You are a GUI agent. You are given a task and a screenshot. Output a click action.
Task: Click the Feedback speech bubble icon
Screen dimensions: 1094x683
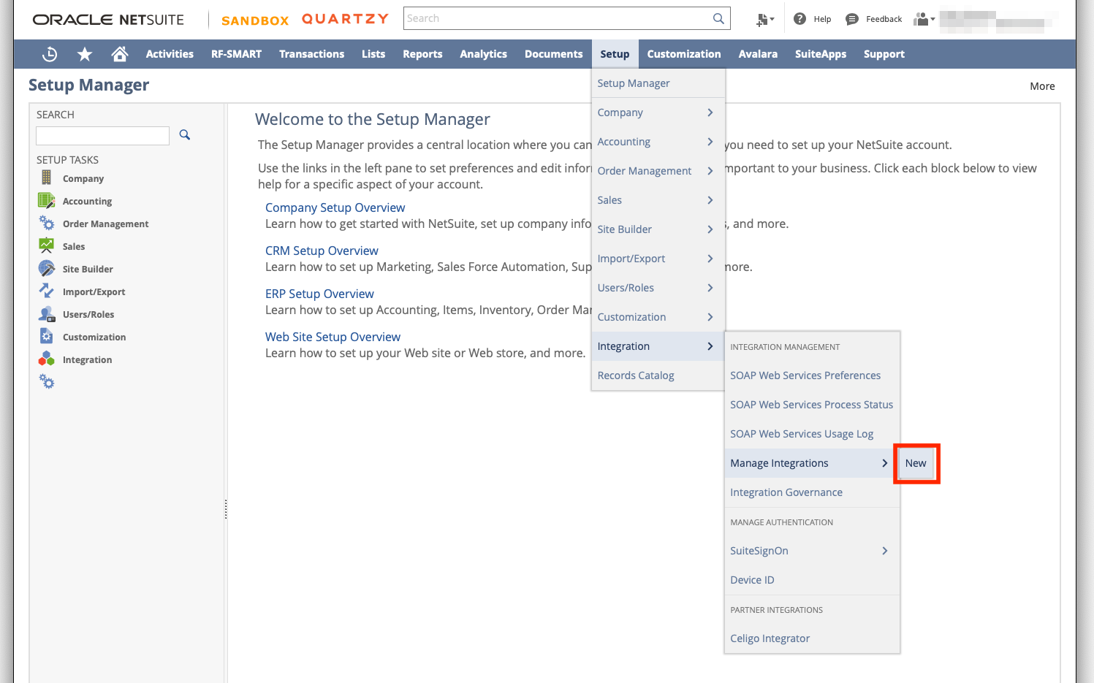pyautogui.click(x=852, y=19)
